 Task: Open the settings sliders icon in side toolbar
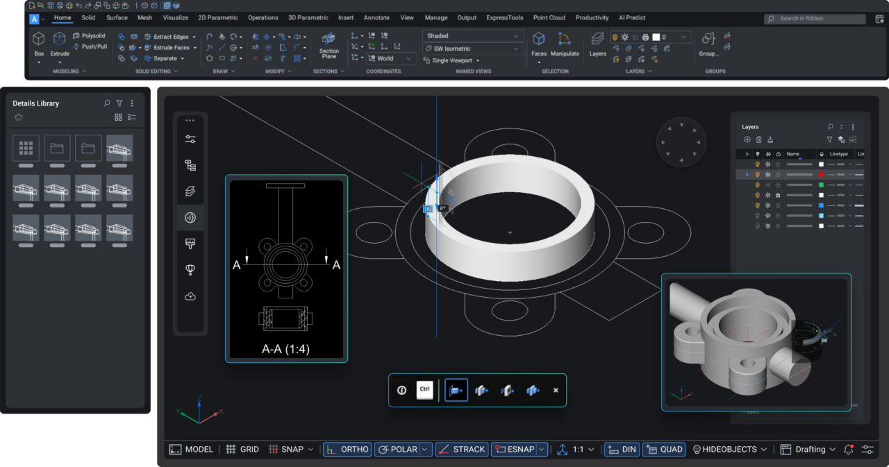(x=190, y=139)
